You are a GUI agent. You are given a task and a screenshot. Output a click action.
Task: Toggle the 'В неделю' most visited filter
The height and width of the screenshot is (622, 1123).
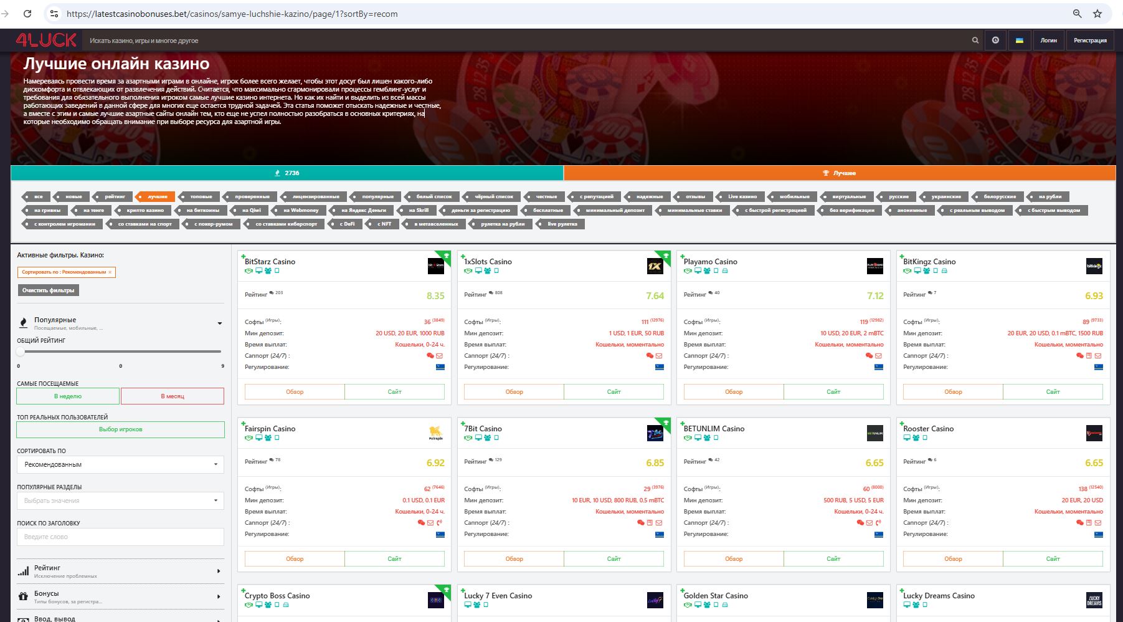(x=68, y=396)
